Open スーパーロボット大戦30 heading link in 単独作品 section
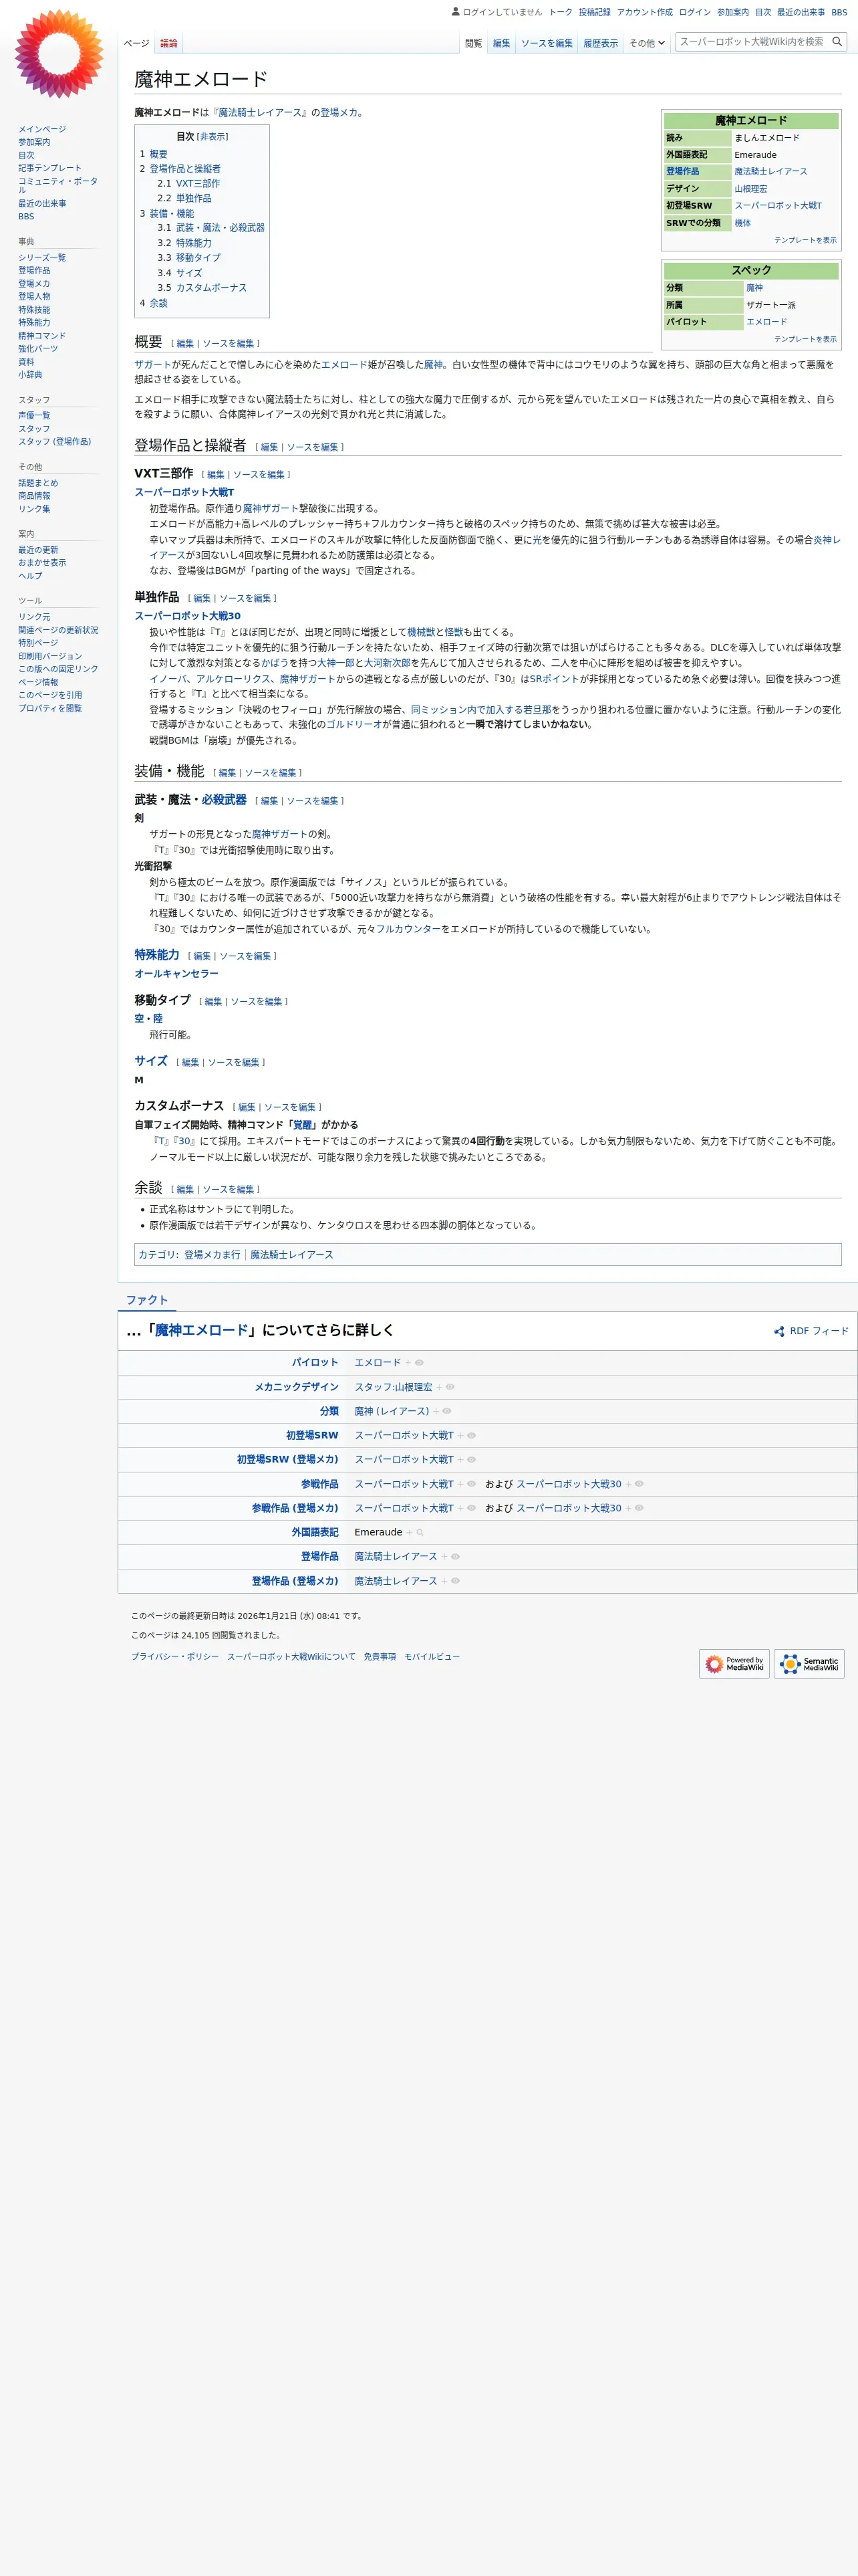The width and height of the screenshot is (858, 2576). point(188,616)
